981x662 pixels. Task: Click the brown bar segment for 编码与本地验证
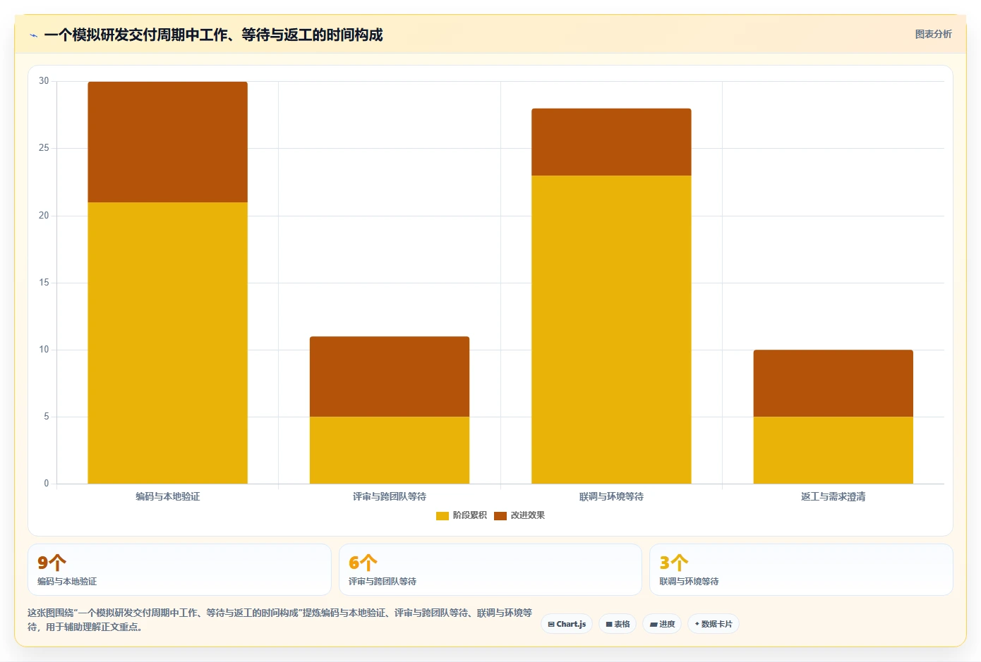pos(167,142)
